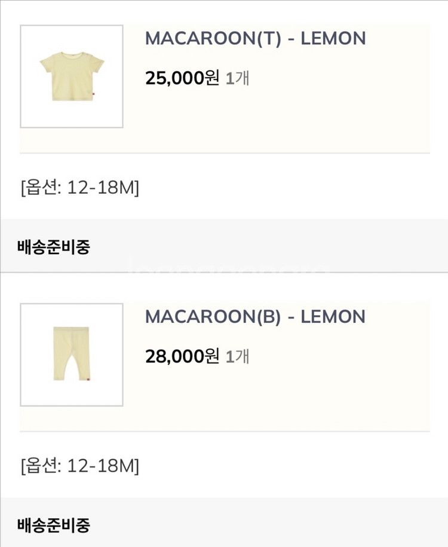This screenshot has height=547, width=448.
Task: Click the top product card area
Action: pyautogui.click(x=224, y=78)
